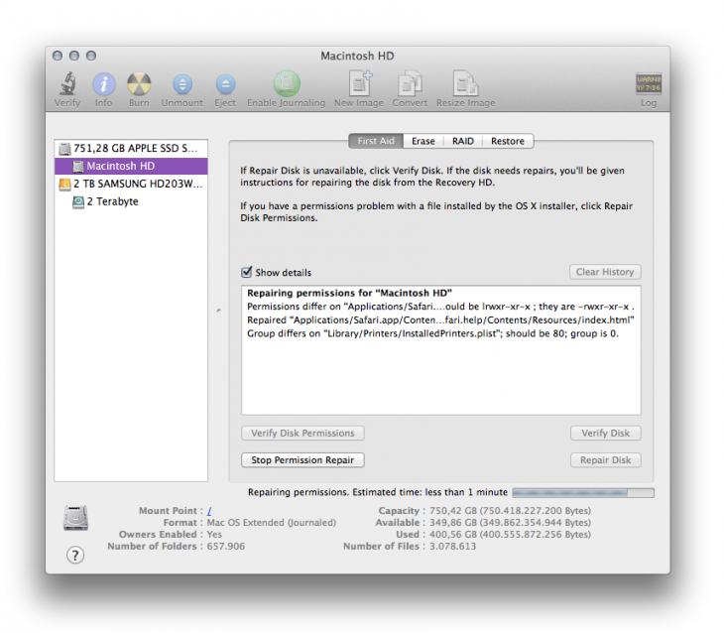Select 751,28 GB APPLE SSD in the sidebar
This screenshot has width=724, height=633.
[x=131, y=149]
